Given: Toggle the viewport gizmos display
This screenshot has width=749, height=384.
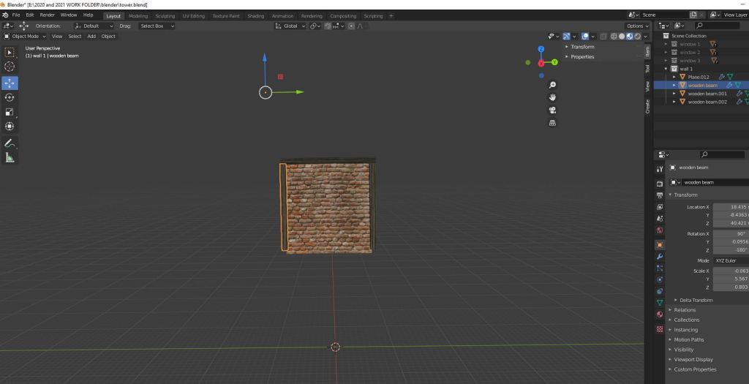Looking at the screenshot, I should (567, 36).
